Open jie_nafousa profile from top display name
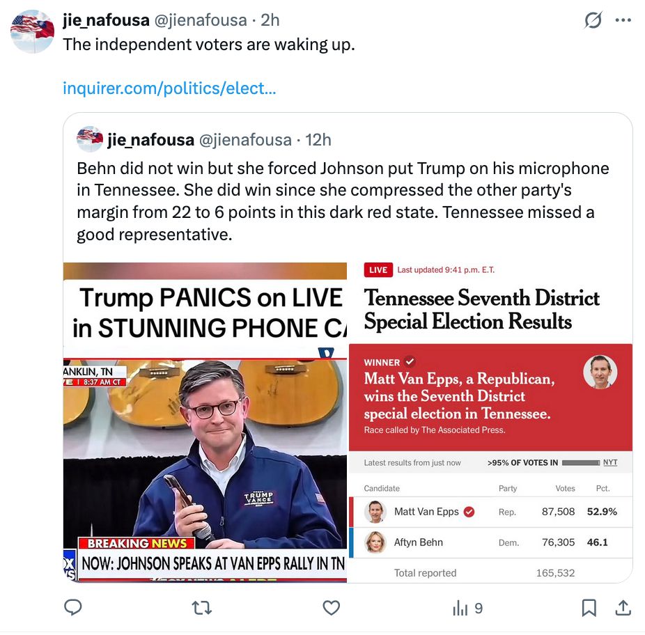This screenshot has height=635, width=645. point(106,19)
